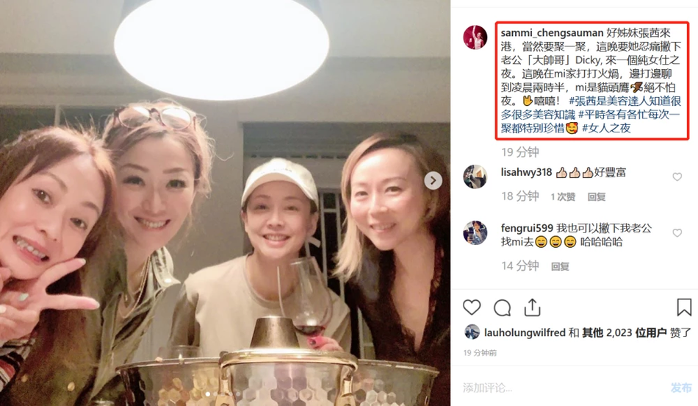
Task: Open lauholungwilfred liker link
Action: (x=525, y=333)
